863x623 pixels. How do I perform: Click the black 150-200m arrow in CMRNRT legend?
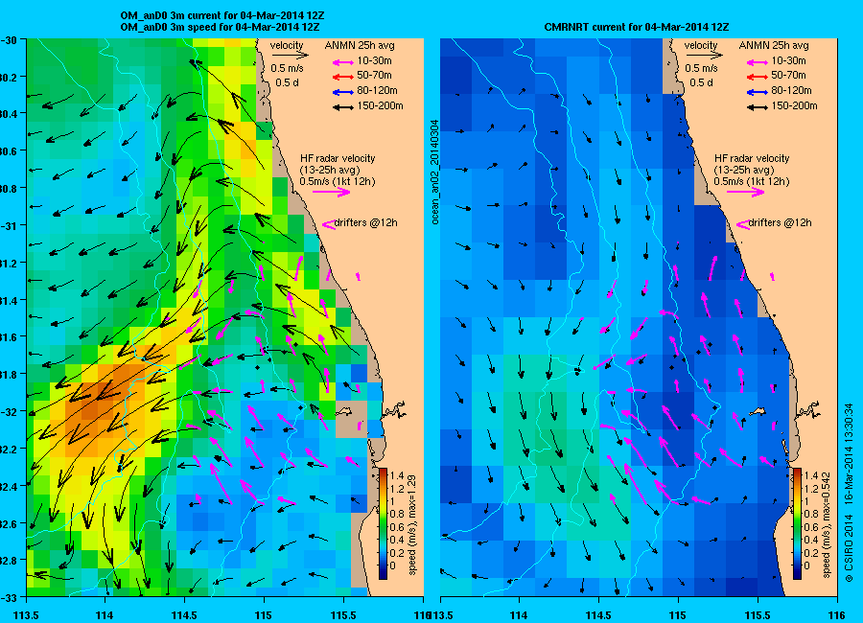coord(758,107)
